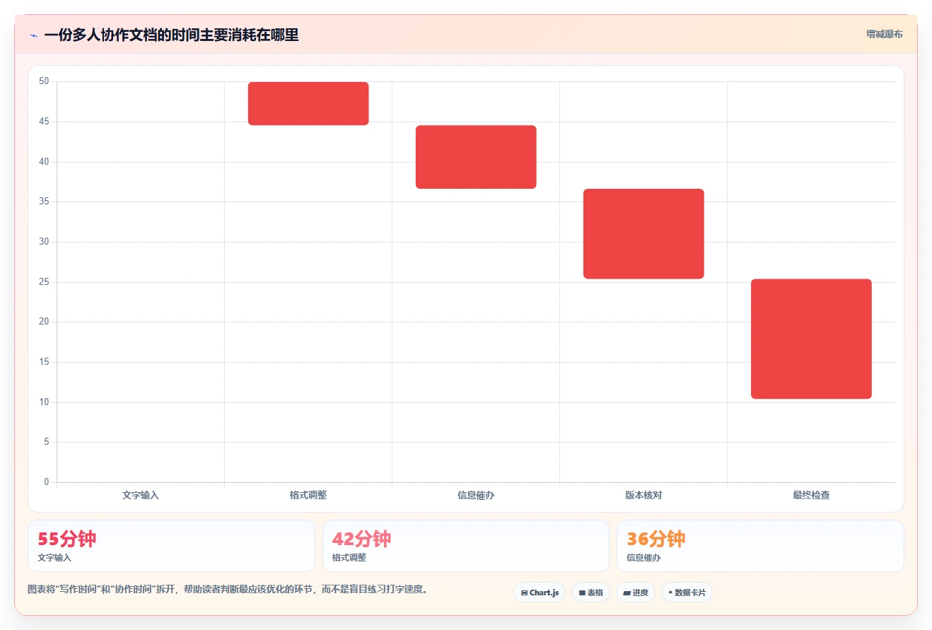This screenshot has width=932, height=630.
Task: Click the 信息催办 x-axis label
Action: coord(476,495)
